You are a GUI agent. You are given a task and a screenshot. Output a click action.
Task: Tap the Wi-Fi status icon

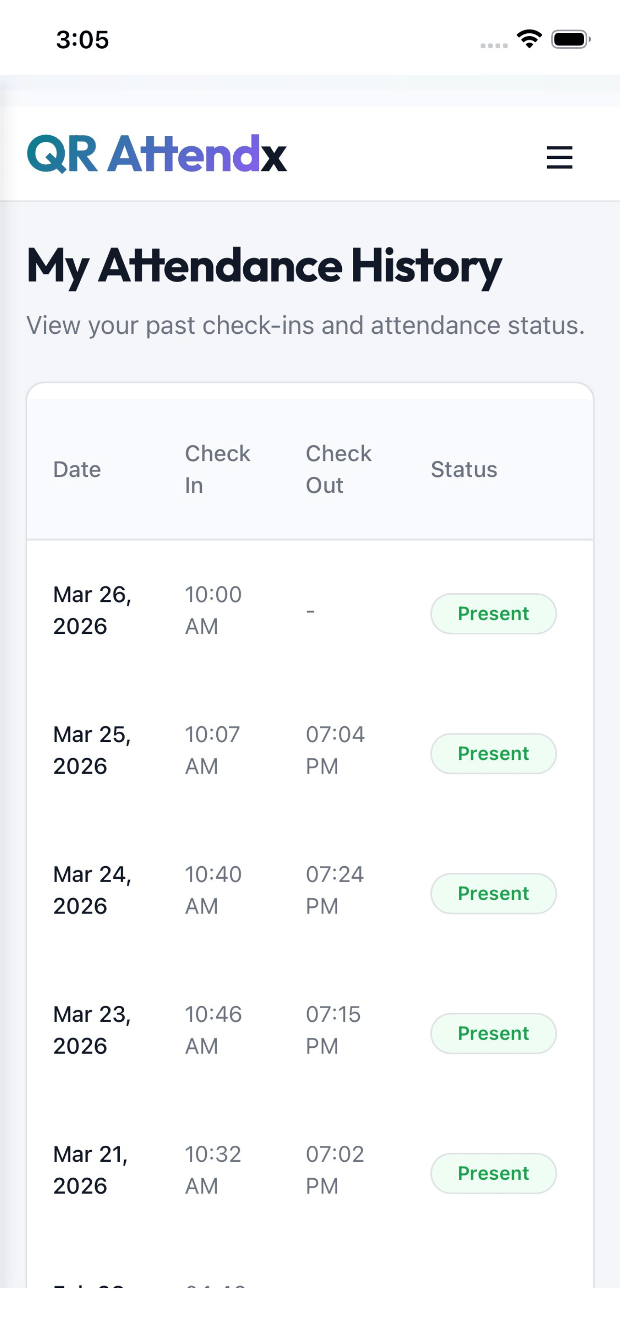pos(529,39)
